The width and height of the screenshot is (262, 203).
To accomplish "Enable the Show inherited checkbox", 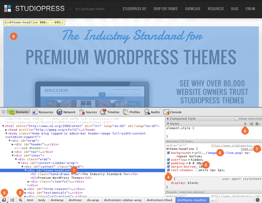I will (x=237, y=119).
